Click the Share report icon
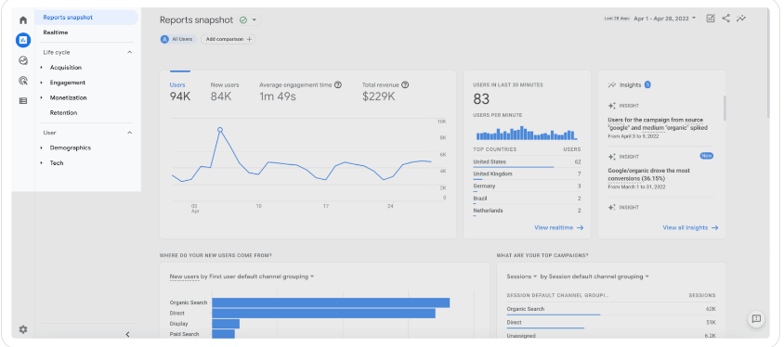Image resolution: width=784 pixels, height=347 pixels. pyautogui.click(x=726, y=19)
